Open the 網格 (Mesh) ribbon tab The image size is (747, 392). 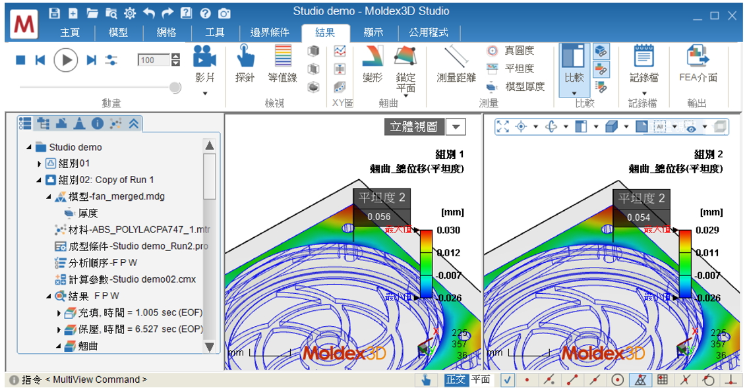[167, 32]
